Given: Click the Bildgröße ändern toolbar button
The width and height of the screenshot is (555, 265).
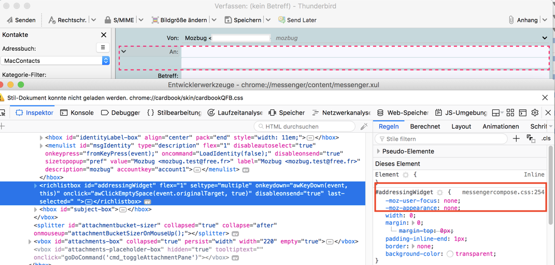Looking at the screenshot, I should coord(179,20).
